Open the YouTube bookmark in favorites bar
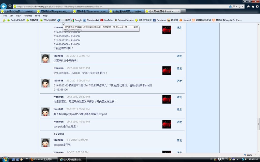The height and width of the screenshot is (162, 260). 106,20
